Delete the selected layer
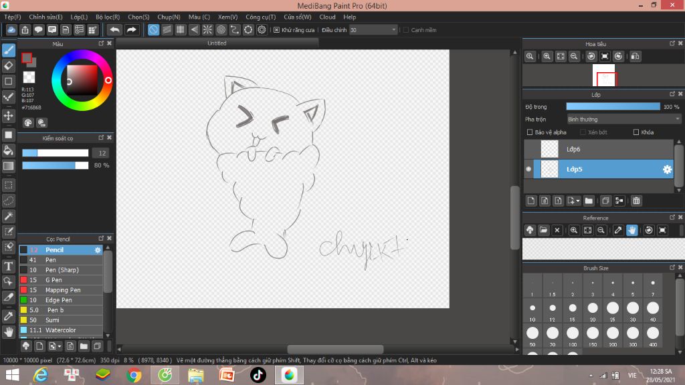This screenshot has height=385, width=685. click(636, 201)
